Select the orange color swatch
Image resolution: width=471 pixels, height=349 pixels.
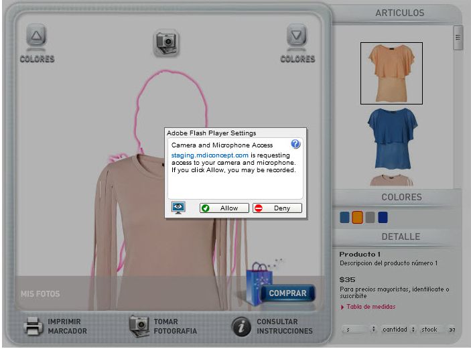(357, 217)
